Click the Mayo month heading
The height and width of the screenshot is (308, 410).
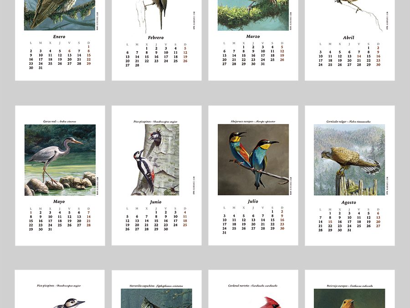click(59, 202)
